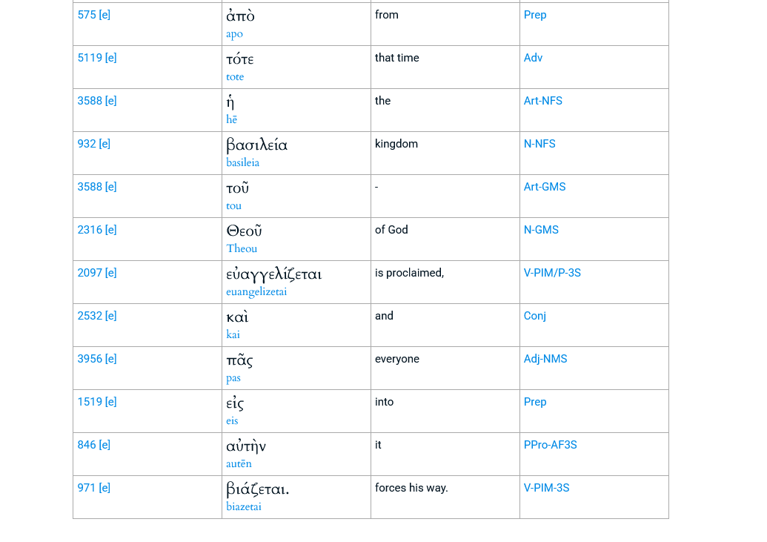Viewport: 767px width, 542px height.
Task: Open the V-PIM-3S parsing link
Action: click(546, 488)
